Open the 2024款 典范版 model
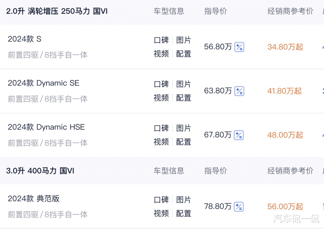 tap(34, 199)
